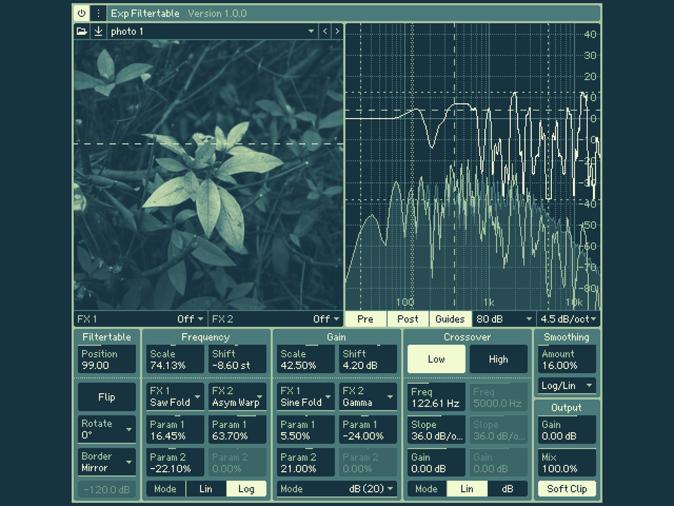This screenshot has width=674, height=506.
Task: Click Gain Shift 4.20 dB control
Action: click(368, 359)
